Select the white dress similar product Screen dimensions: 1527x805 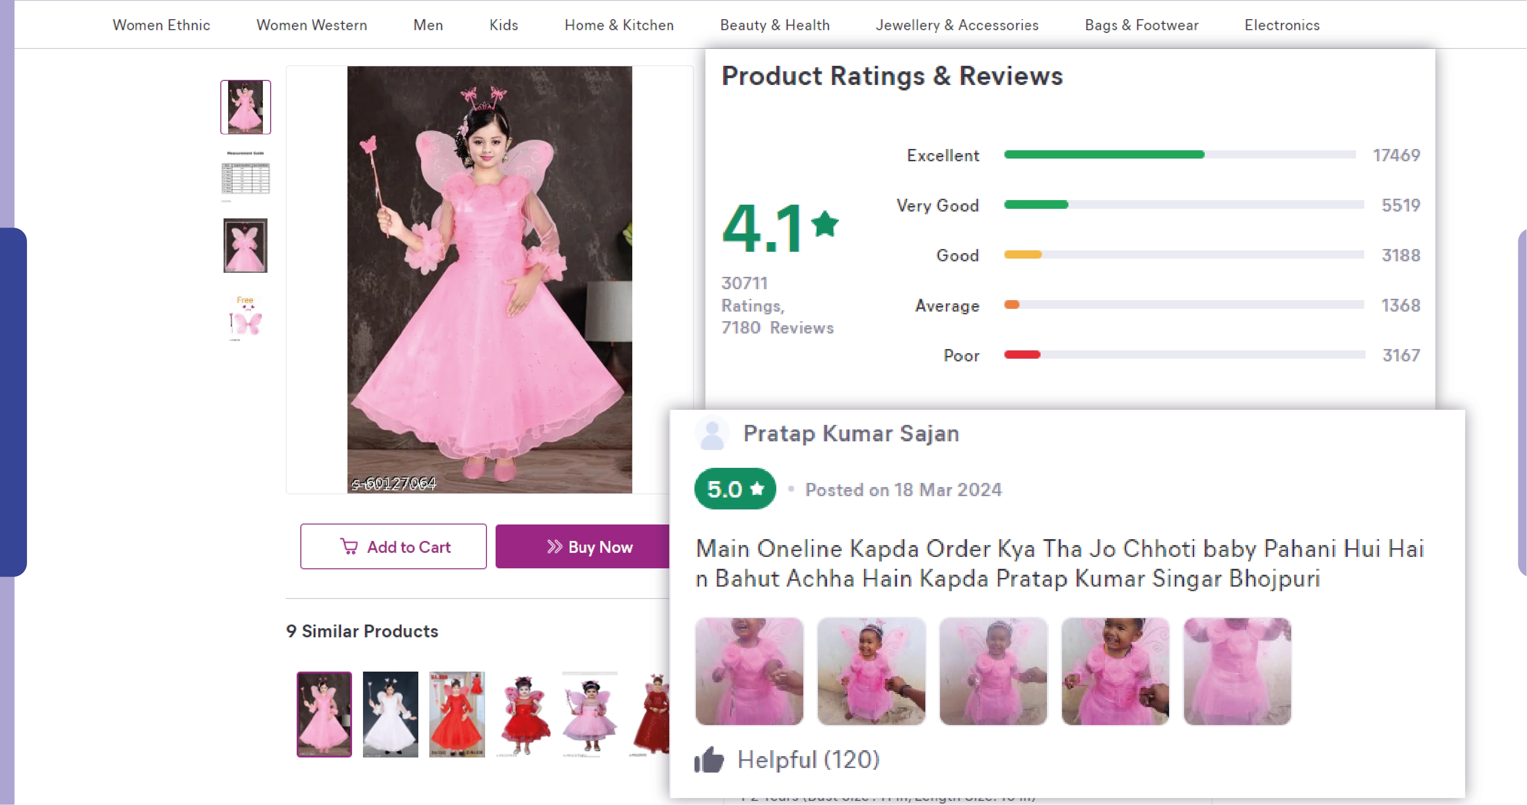tap(390, 714)
